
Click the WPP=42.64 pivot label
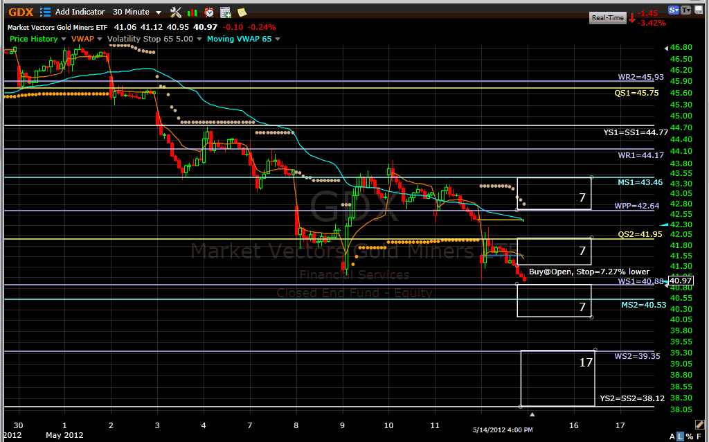pyautogui.click(x=637, y=206)
